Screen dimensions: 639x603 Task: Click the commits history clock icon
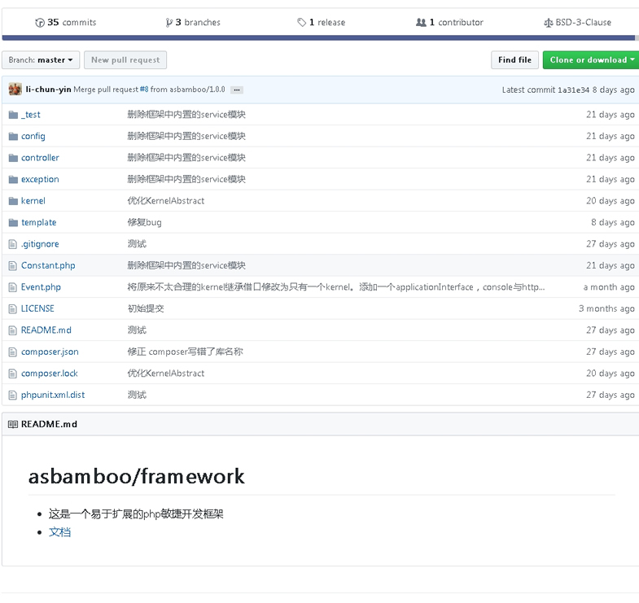point(40,23)
